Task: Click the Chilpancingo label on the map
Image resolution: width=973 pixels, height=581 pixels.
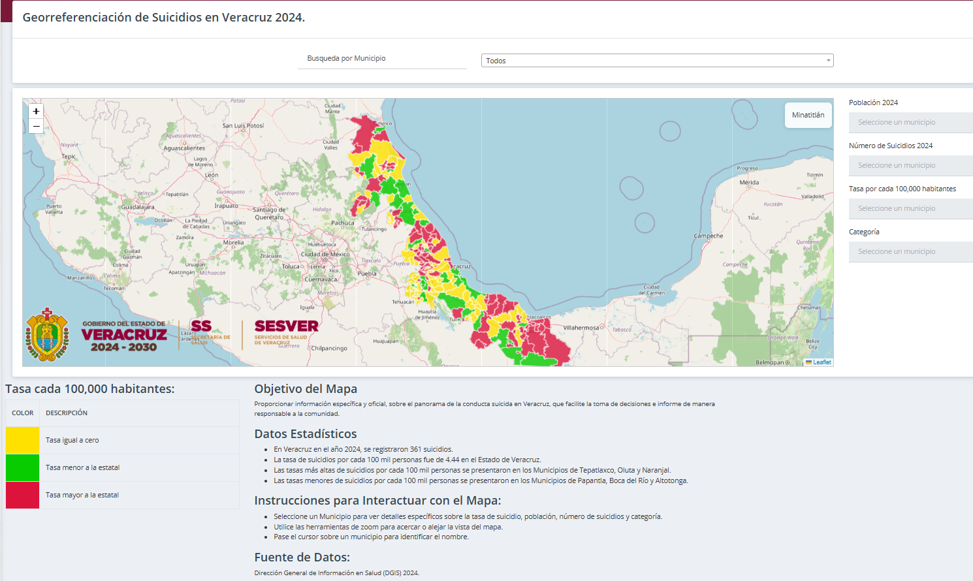Action: 329,349
